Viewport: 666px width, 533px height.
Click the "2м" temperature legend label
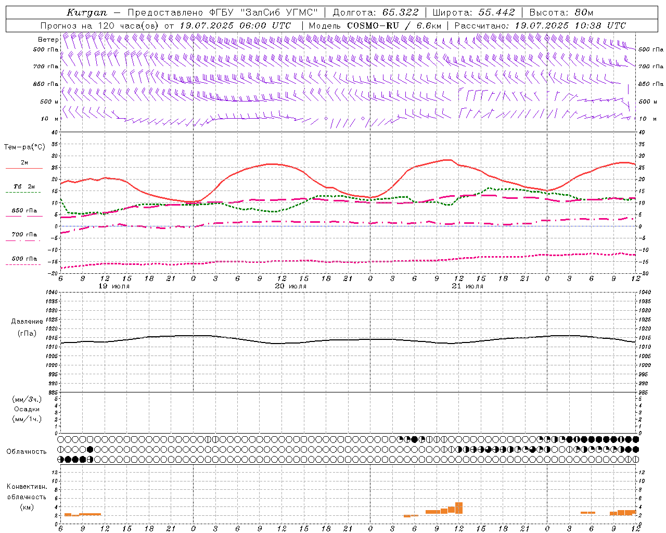pos(24,162)
